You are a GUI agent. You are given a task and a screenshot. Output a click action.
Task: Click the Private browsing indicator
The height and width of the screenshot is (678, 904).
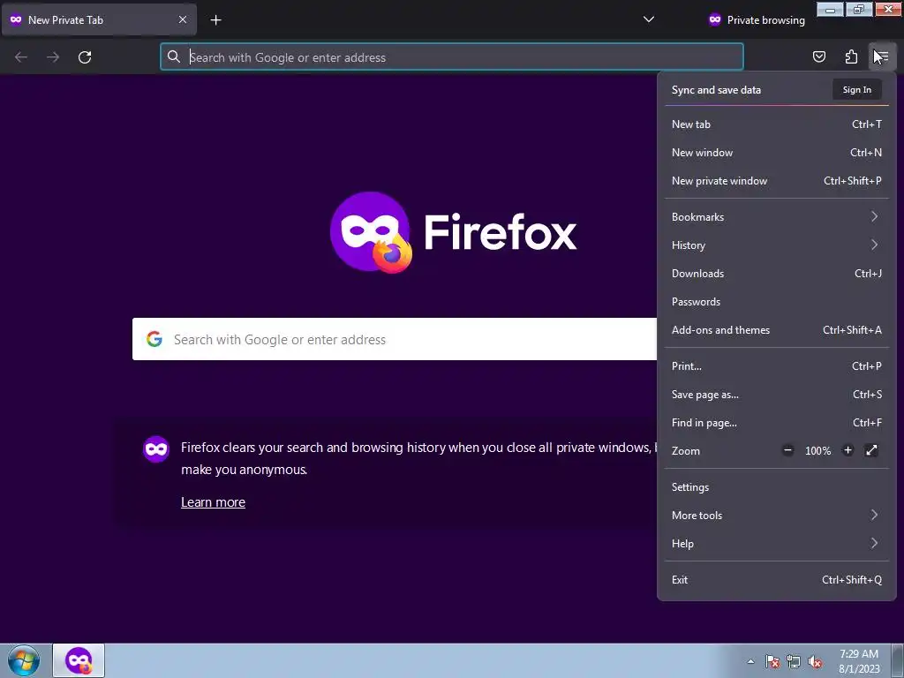pyautogui.click(x=757, y=20)
